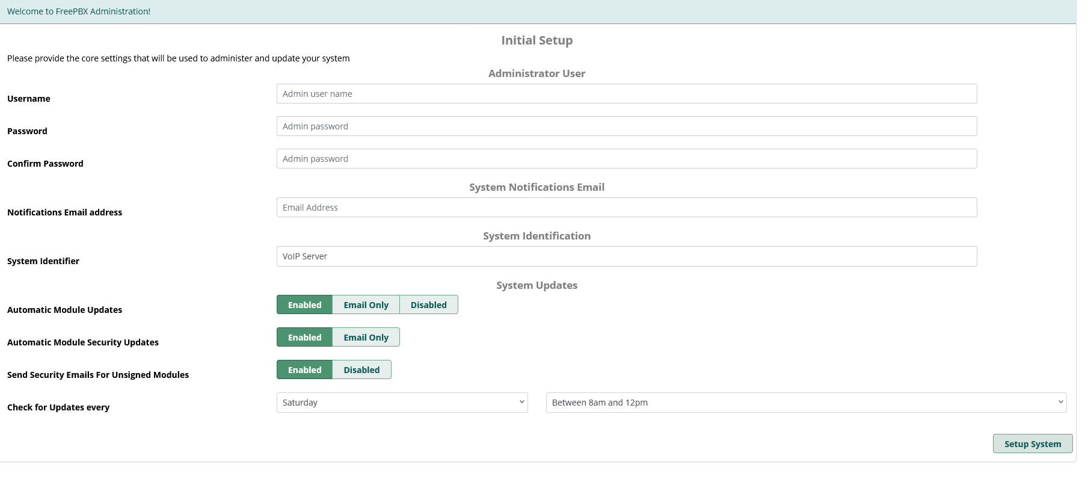Click the Confirm Password label
Image resolution: width=1091 pixels, height=482 pixels.
pos(45,164)
